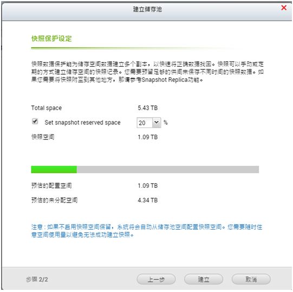293x292 pixels.
Task: Click the 步骤 2/2 step indicator
Action: click(x=37, y=280)
